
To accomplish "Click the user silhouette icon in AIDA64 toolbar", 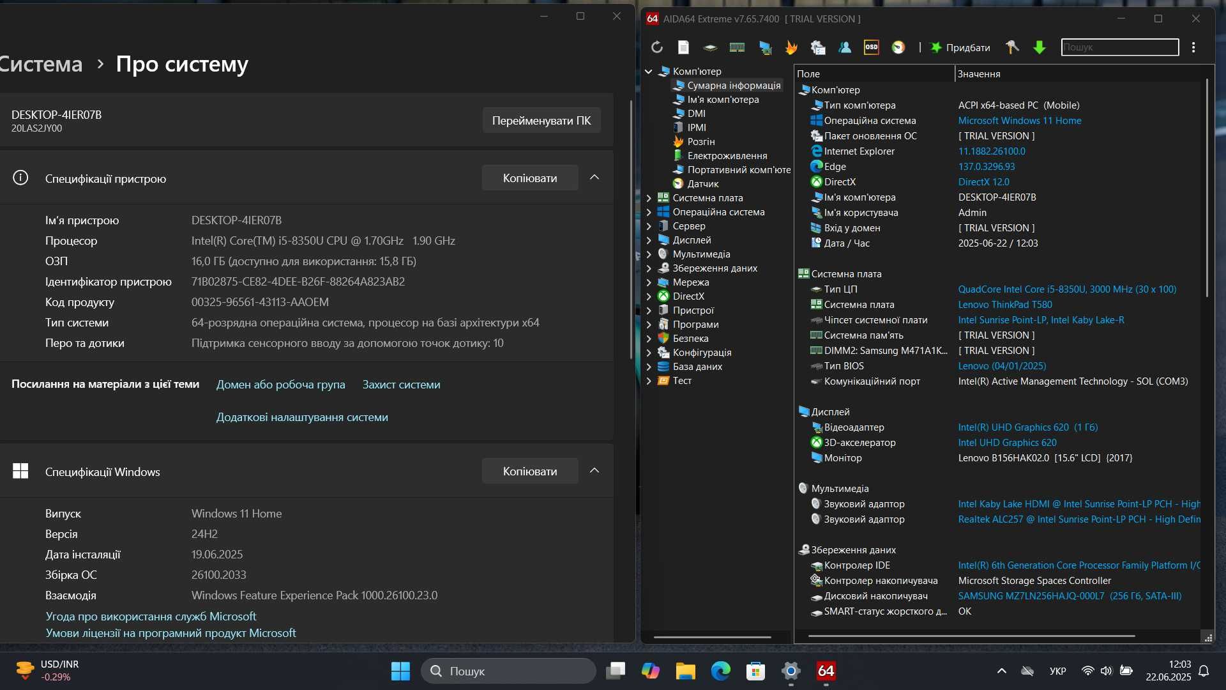I will point(845,47).
